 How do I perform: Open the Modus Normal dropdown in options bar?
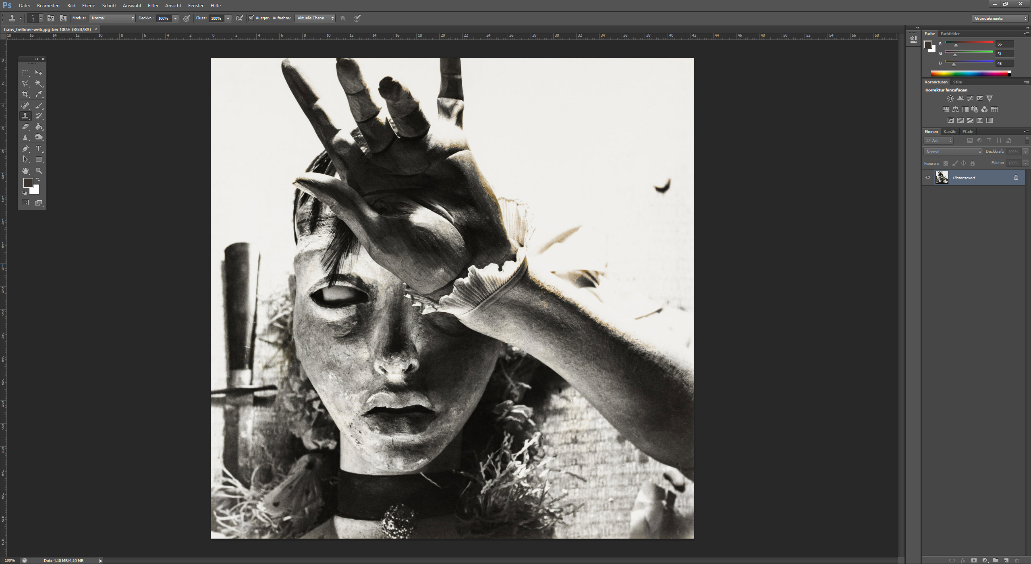[x=112, y=18]
